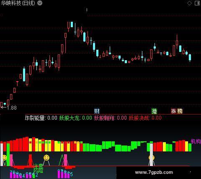Click the last cyan candlestick on the right
This screenshot has width=201, height=179.
190,57
